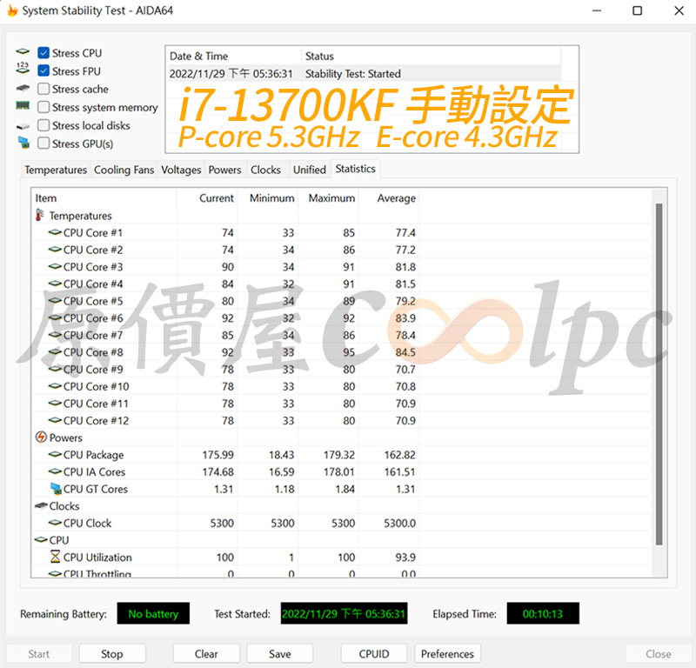Screen dimensions: 696x668
Task: Click the GPU icon beside CPU GT Cores
Action: coord(56,489)
